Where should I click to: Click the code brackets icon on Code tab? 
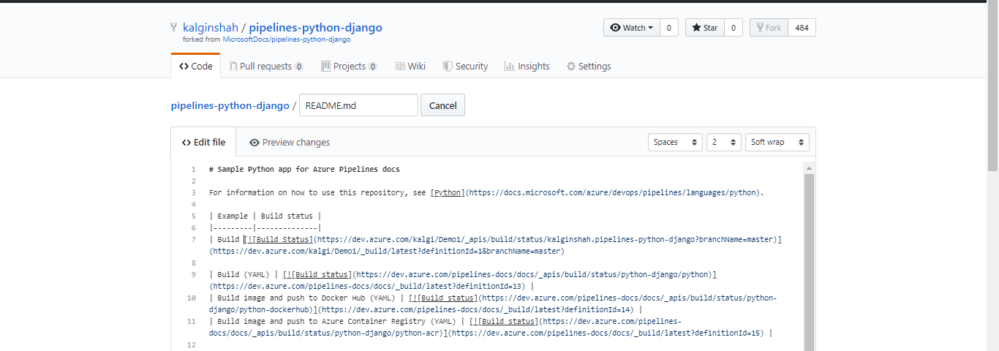(x=184, y=66)
